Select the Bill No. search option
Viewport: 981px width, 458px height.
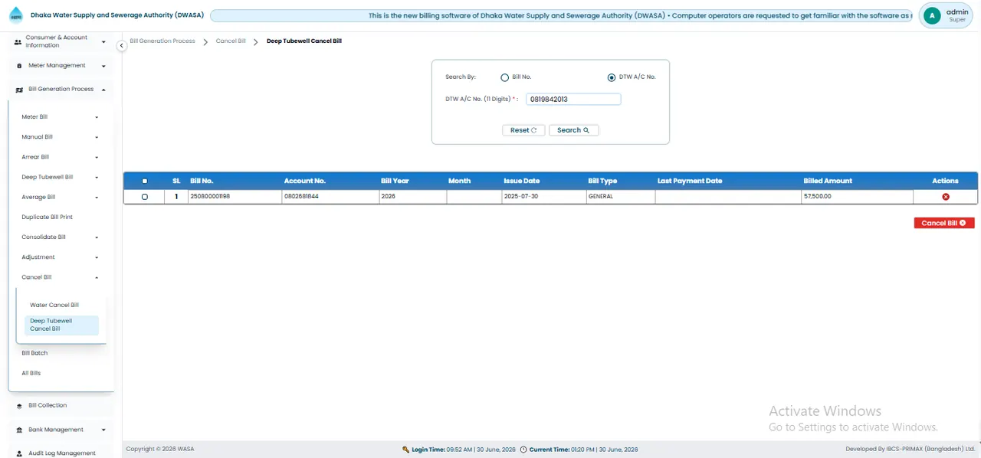(504, 77)
